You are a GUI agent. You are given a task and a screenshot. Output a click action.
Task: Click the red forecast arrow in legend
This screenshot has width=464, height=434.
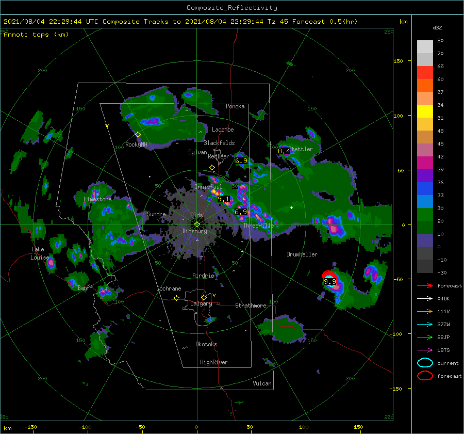click(x=425, y=285)
